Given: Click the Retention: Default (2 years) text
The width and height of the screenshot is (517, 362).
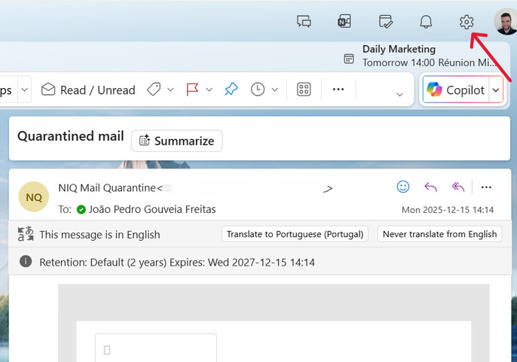Looking at the screenshot, I should pos(102,263).
